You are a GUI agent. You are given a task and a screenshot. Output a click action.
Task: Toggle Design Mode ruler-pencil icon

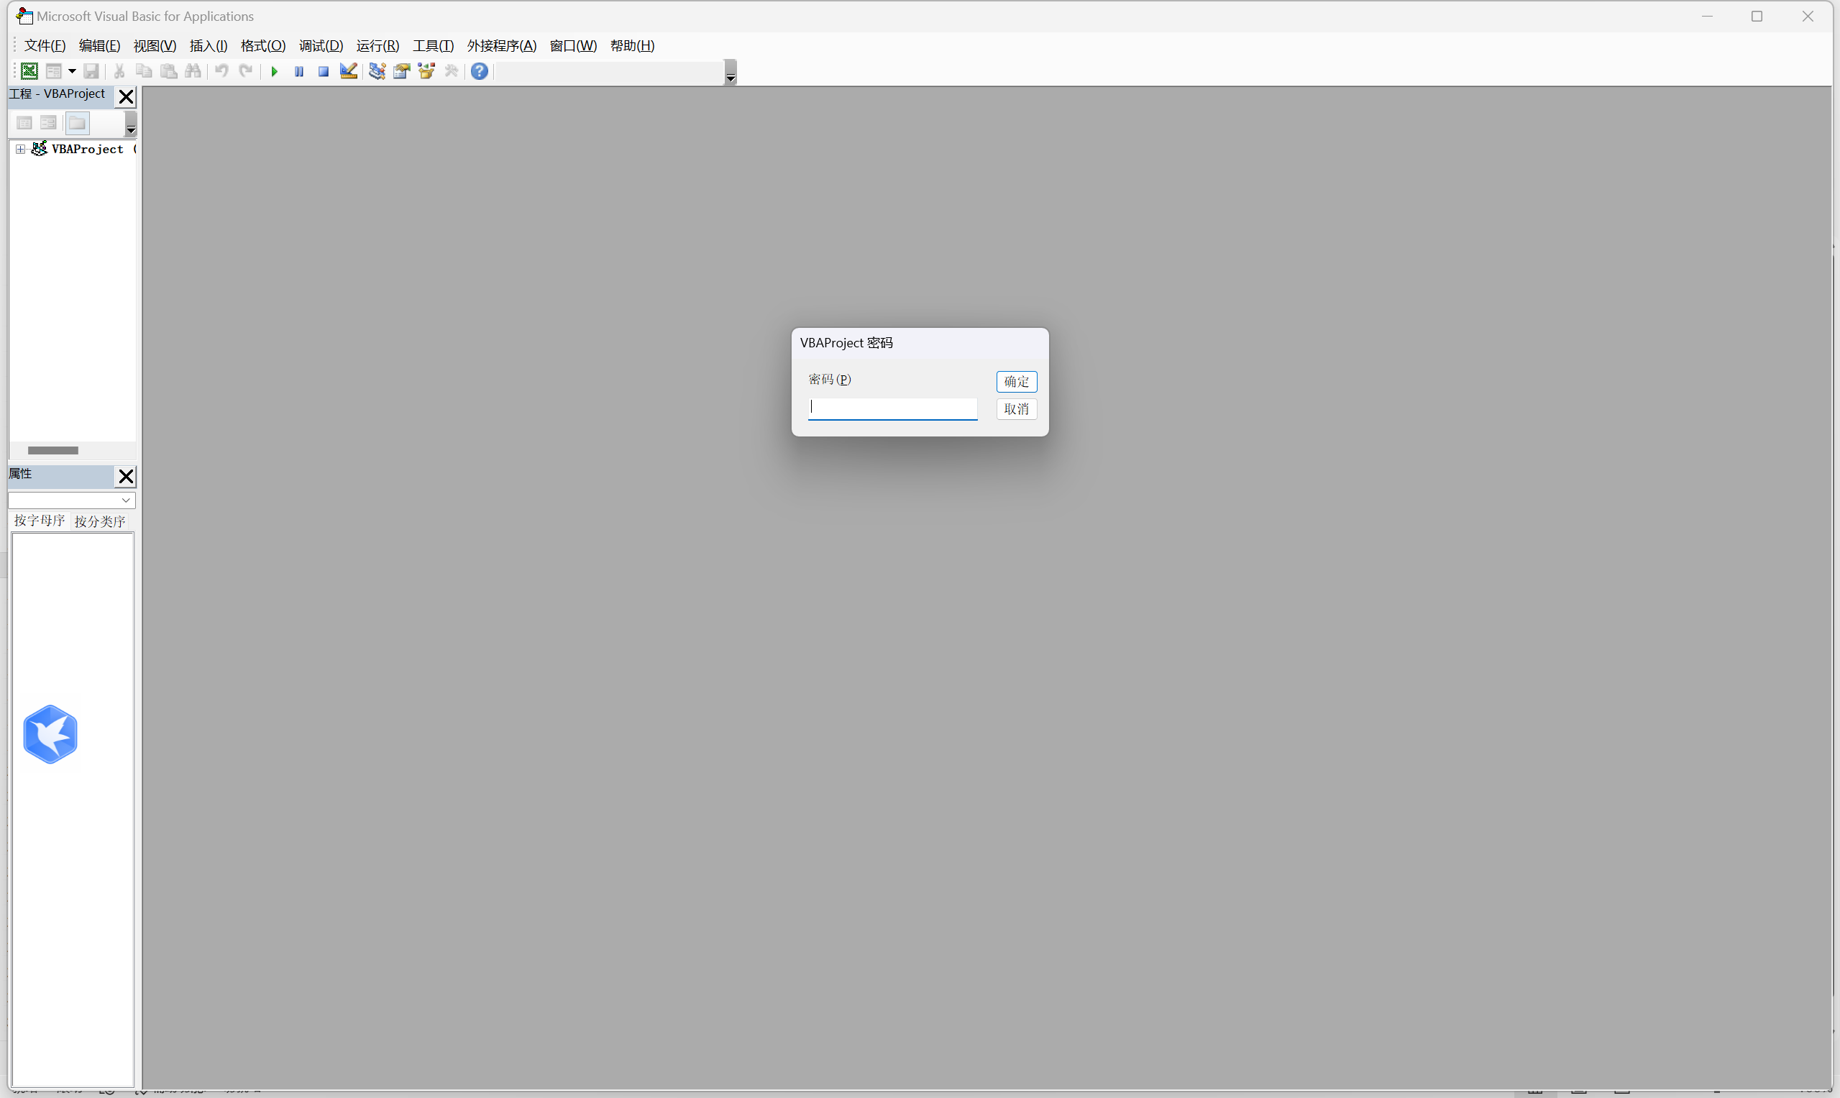[x=349, y=71]
